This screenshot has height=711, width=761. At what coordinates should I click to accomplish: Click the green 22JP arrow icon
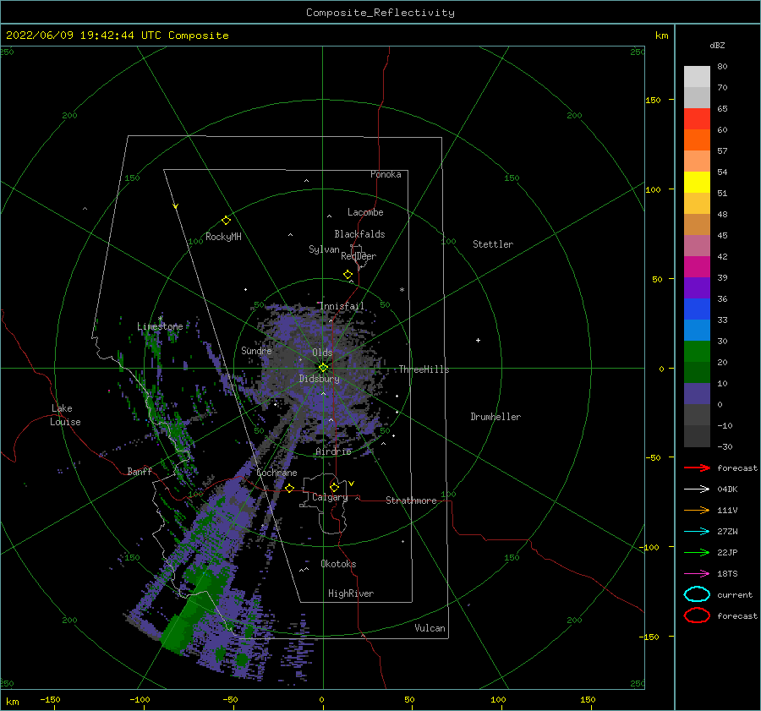coord(697,552)
